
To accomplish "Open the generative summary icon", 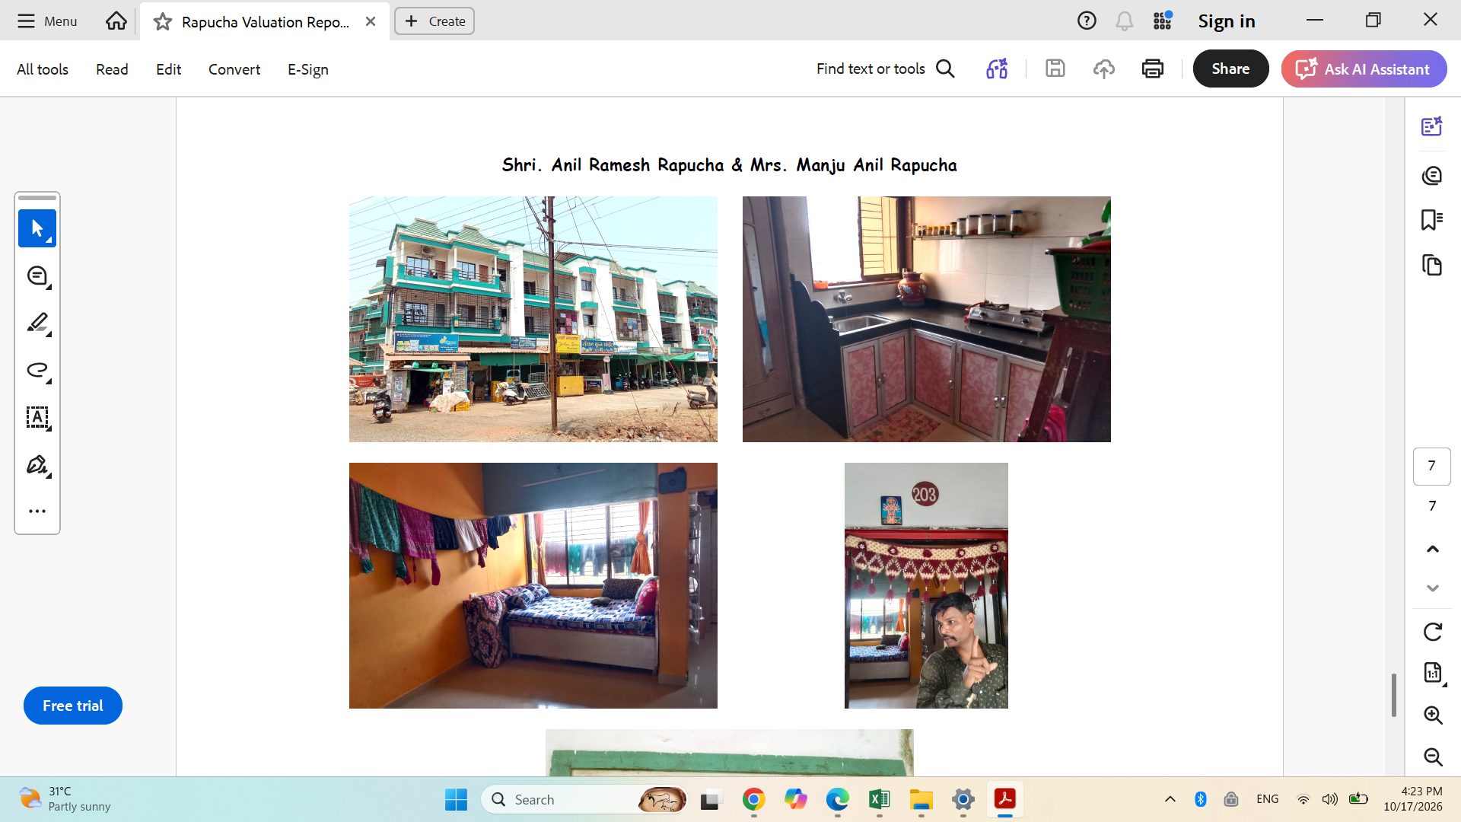I will [x=997, y=68].
